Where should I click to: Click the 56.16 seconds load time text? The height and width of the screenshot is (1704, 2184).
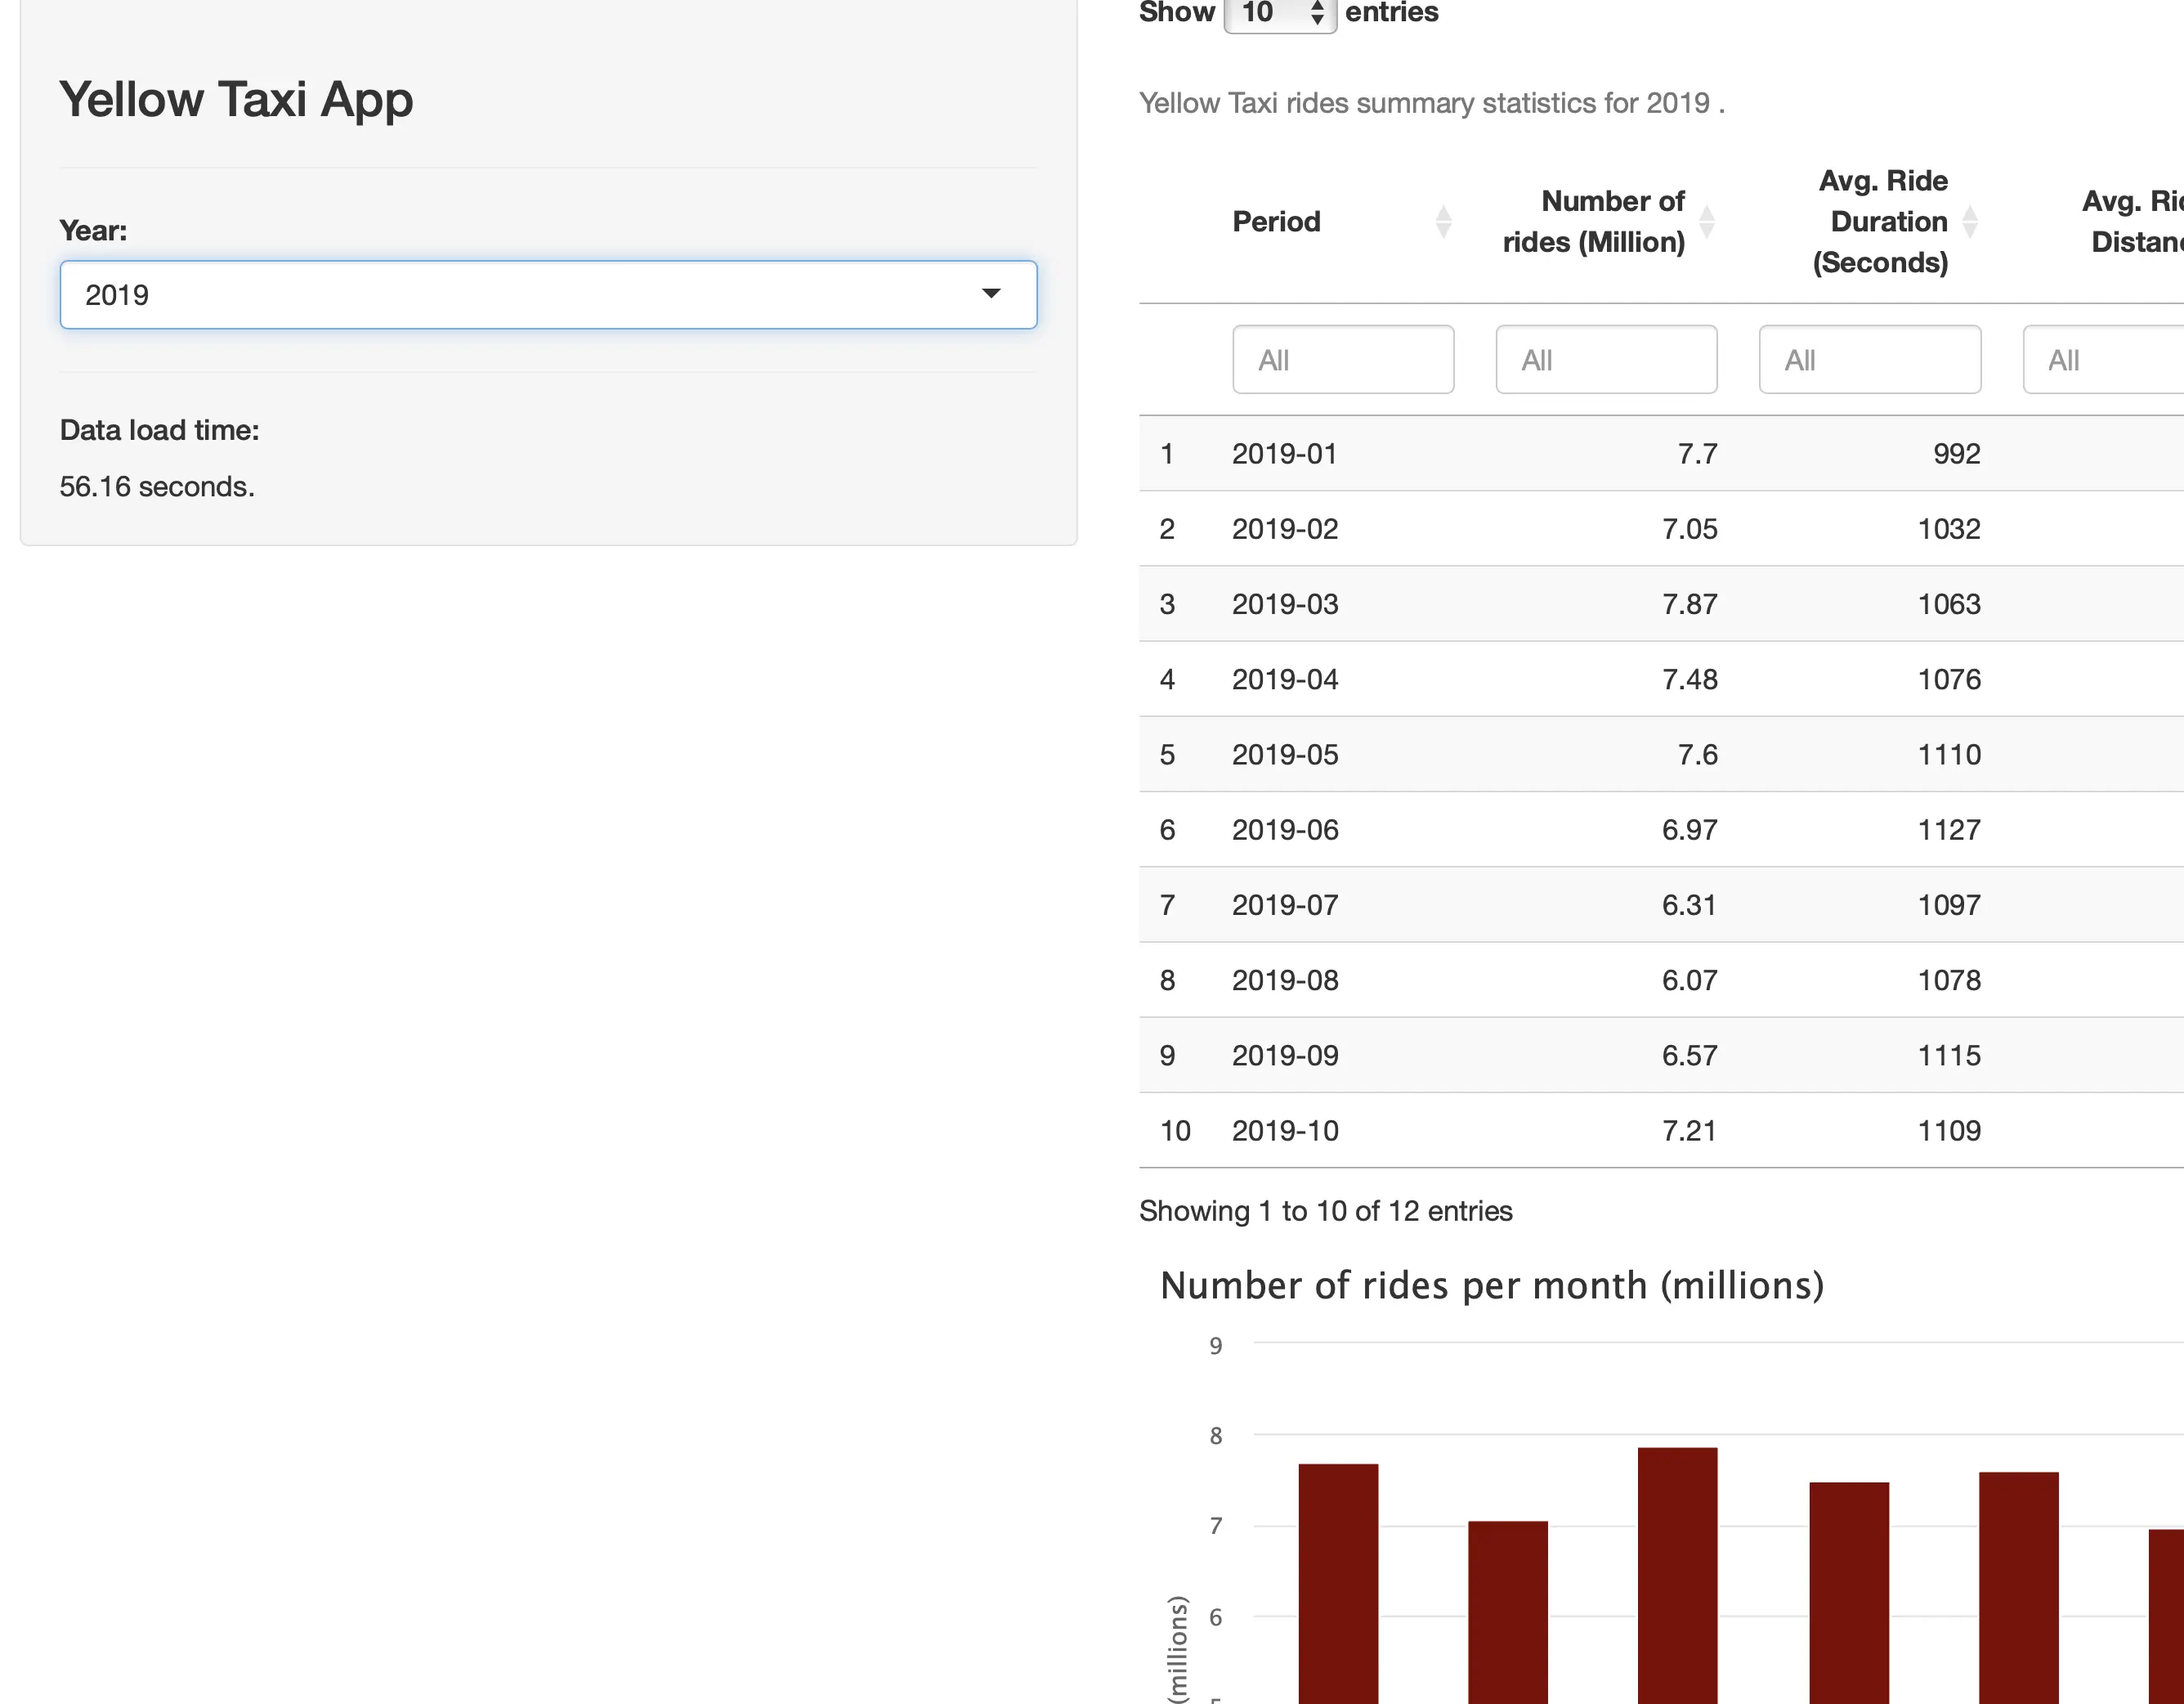(157, 487)
